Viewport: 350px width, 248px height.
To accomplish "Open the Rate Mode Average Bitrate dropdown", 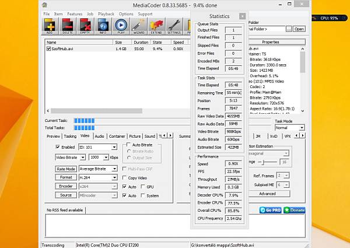I will coord(97,169).
